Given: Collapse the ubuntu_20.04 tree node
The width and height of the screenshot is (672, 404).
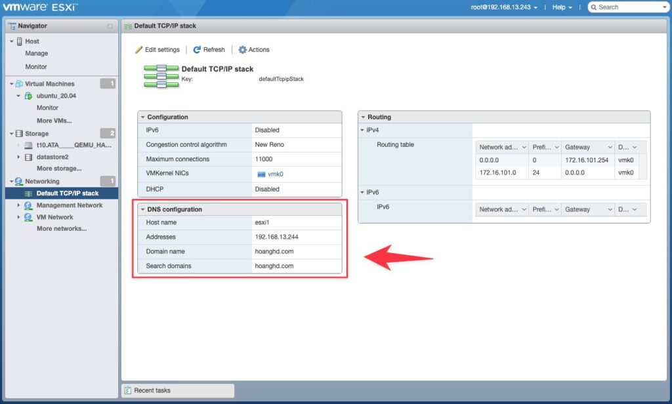Looking at the screenshot, I should point(18,96).
